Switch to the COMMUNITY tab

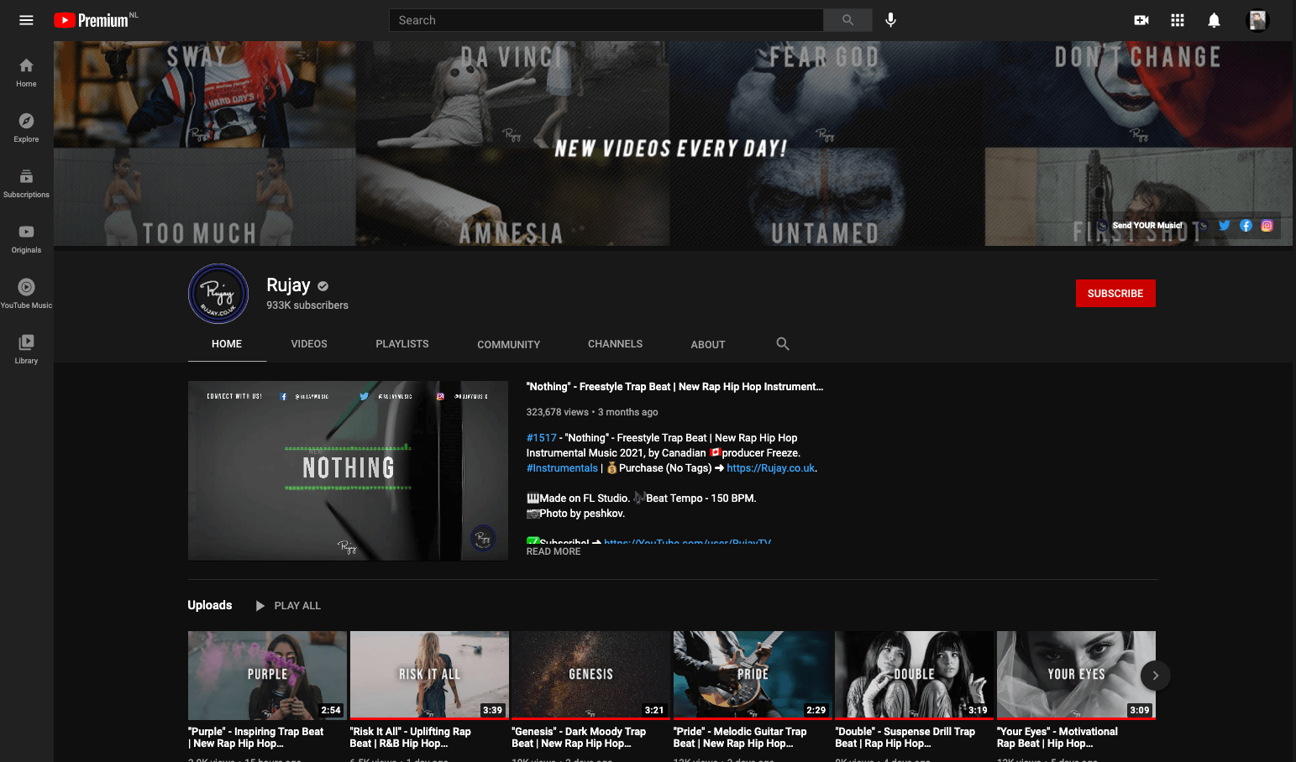coord(509,344)
